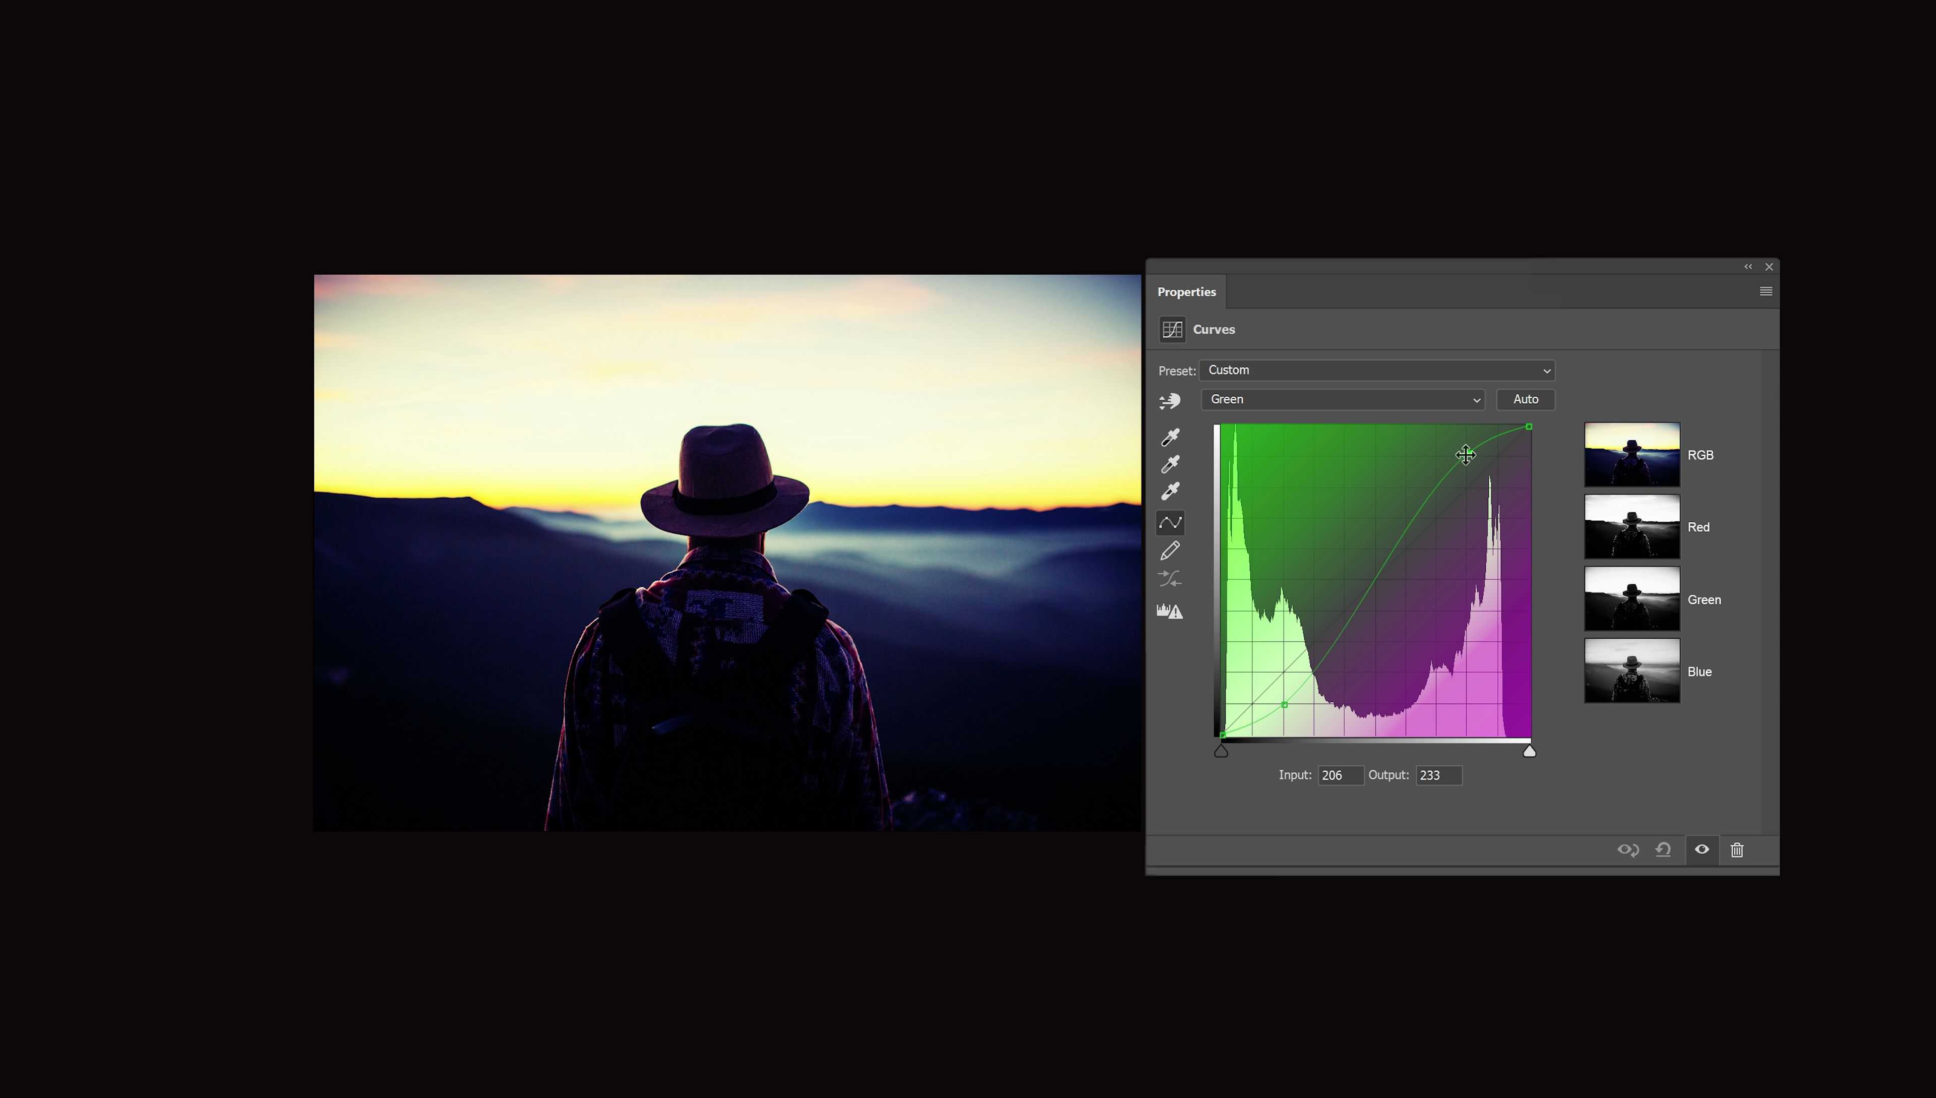The height and width of the screenshot is (1098, 1936).
Task: Switch to the Properties tab
Action: click(1186, 292)
